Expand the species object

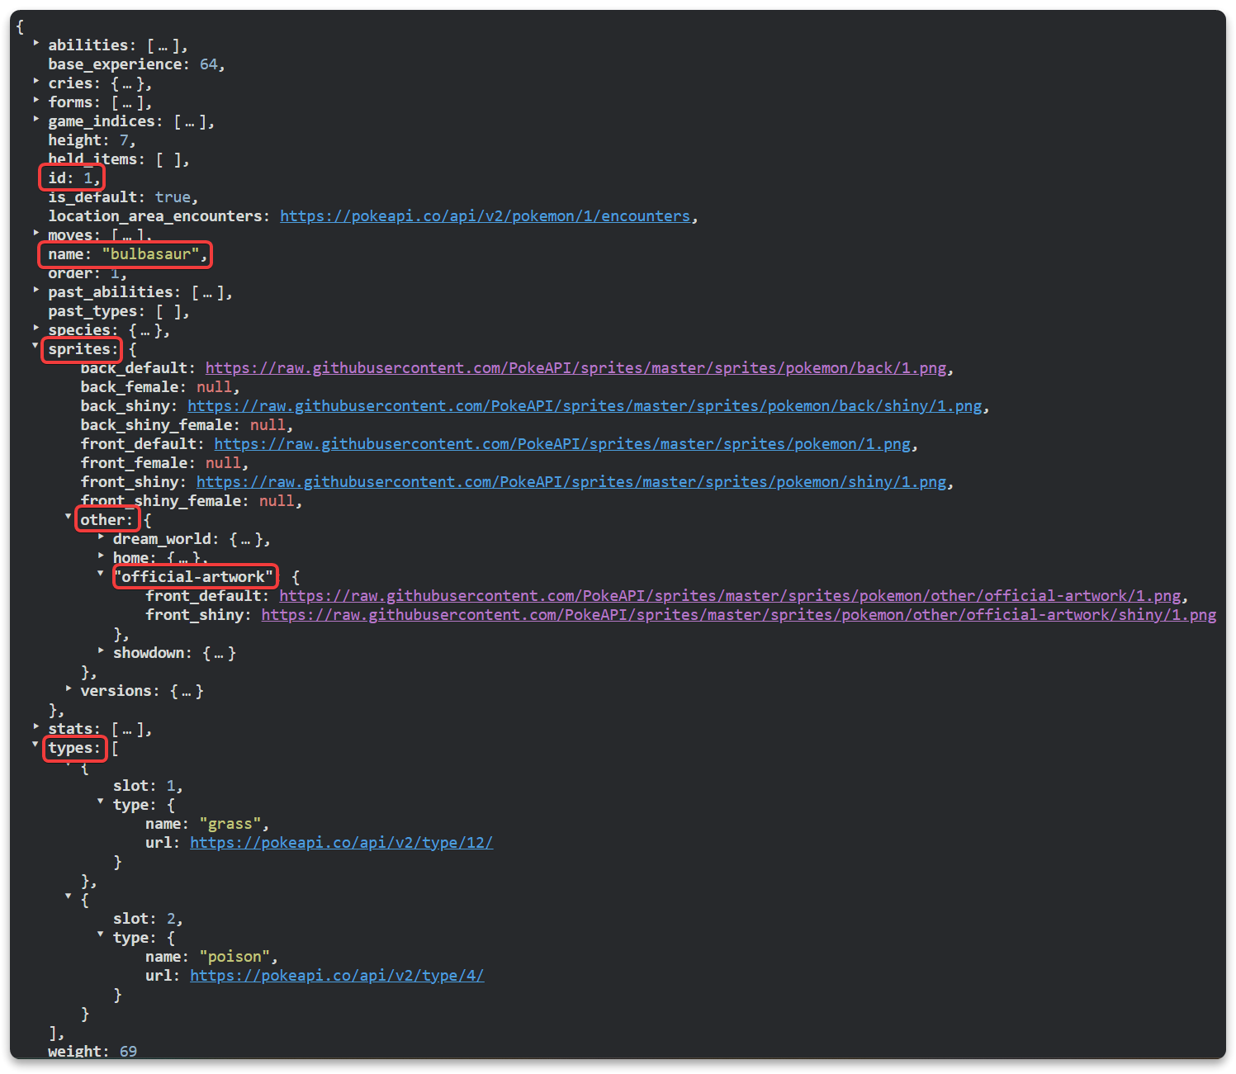(36, 329)
